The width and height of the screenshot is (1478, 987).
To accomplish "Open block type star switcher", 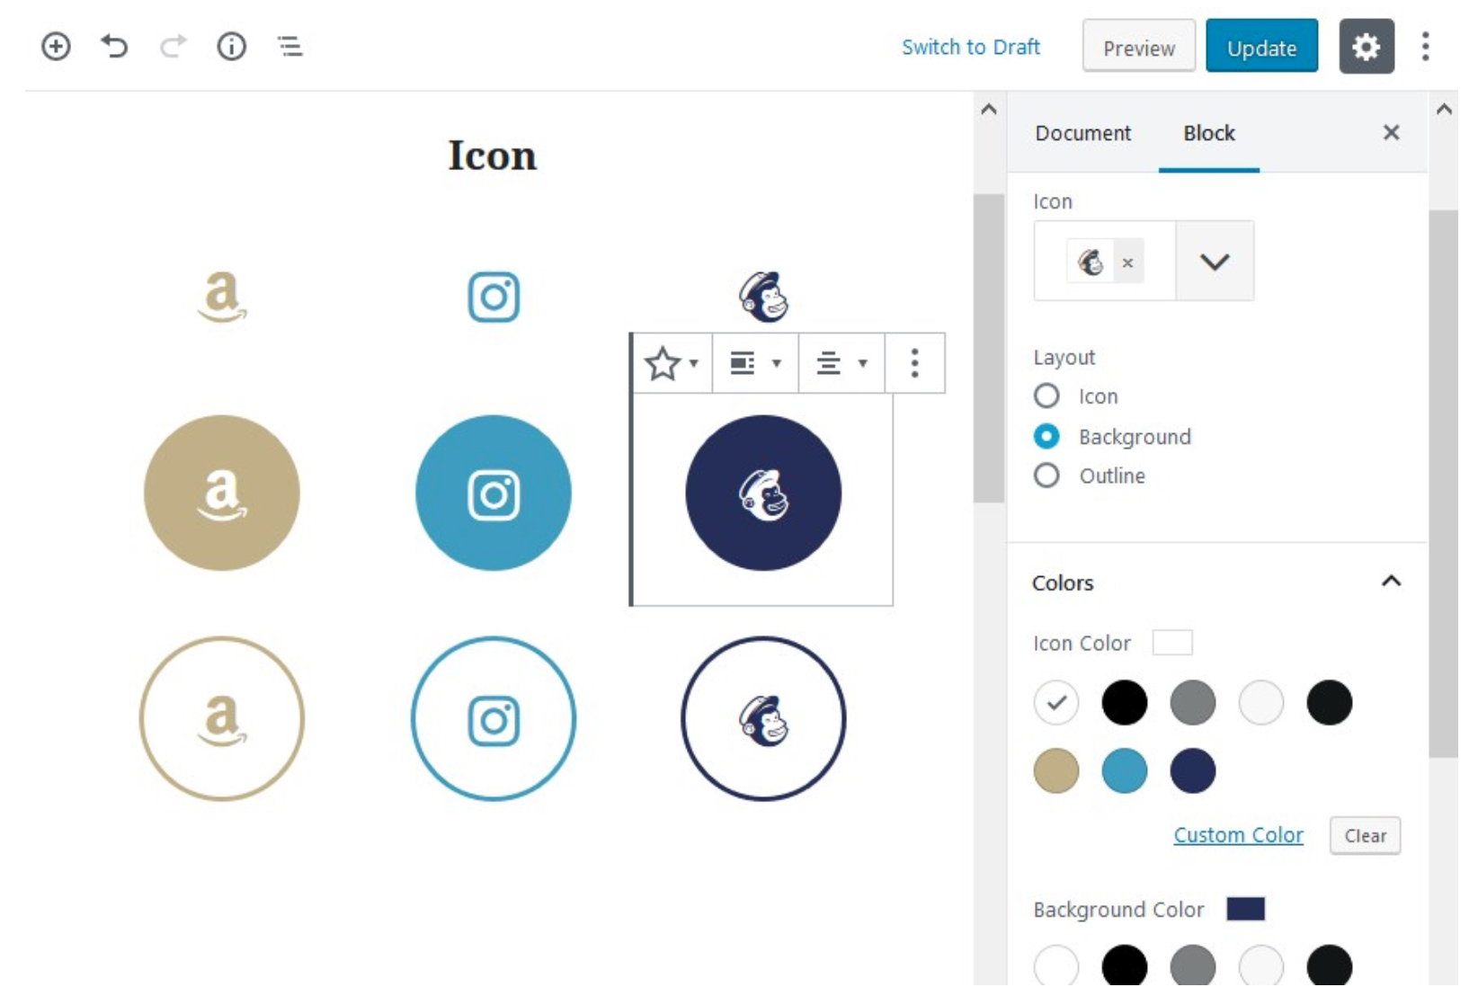I will tap(672, 363).
